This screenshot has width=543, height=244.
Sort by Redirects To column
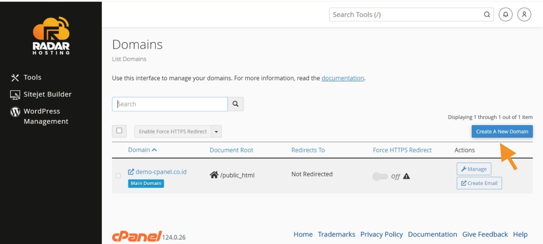[x=308, y=150]
